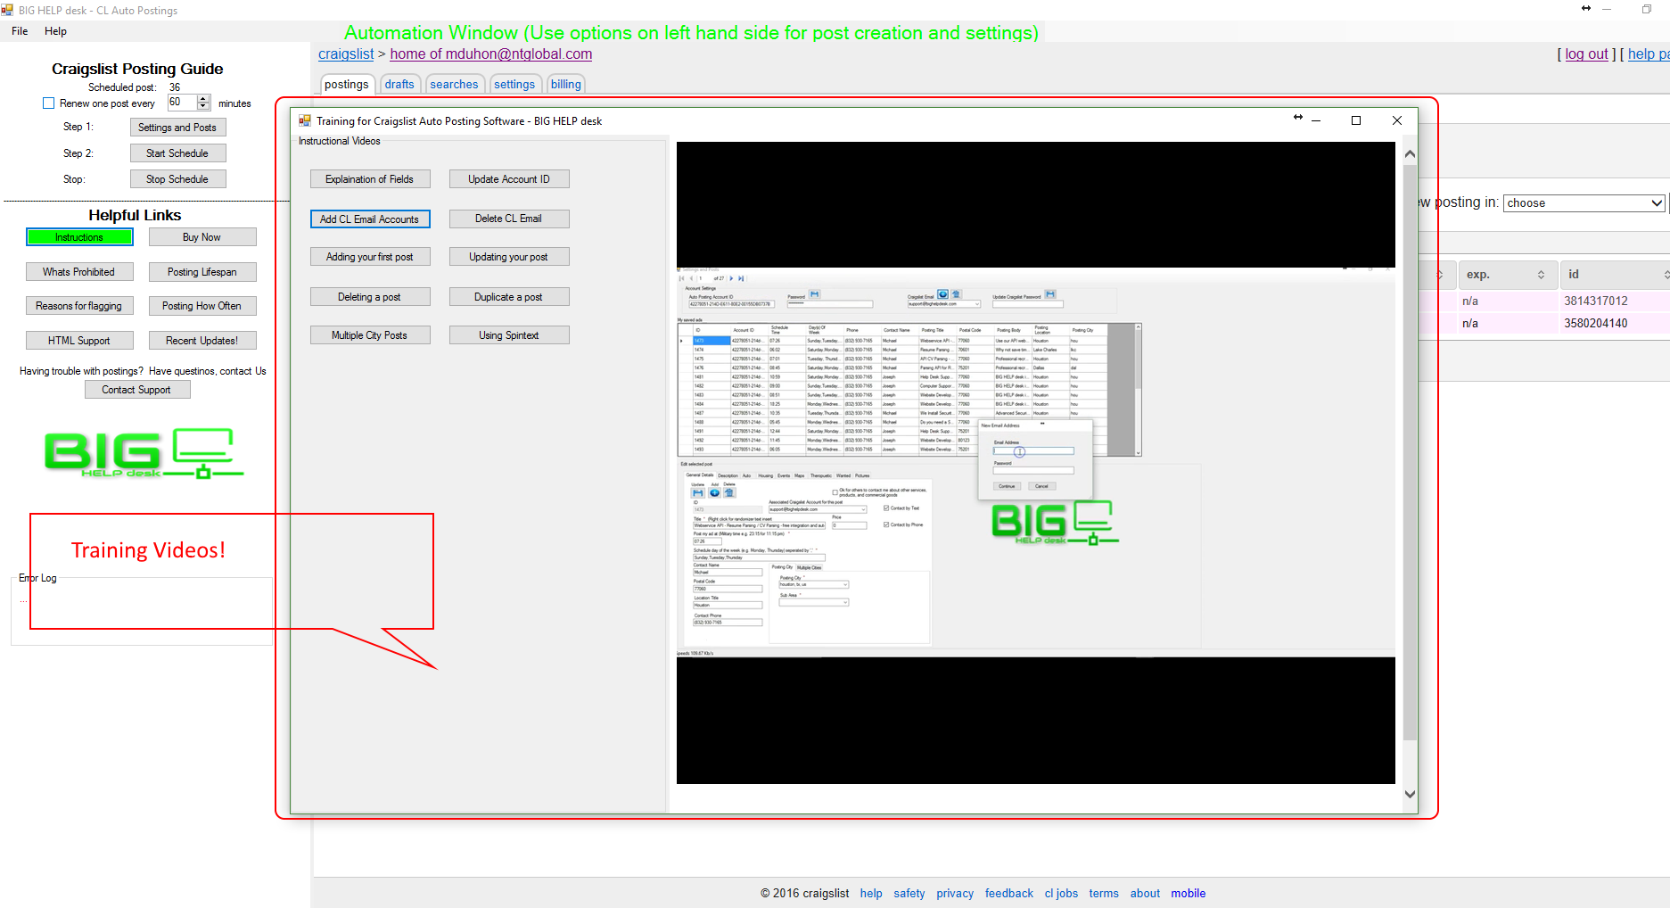
Task: Click scroll up arrow in Training window
Action: click(1410, 154)
